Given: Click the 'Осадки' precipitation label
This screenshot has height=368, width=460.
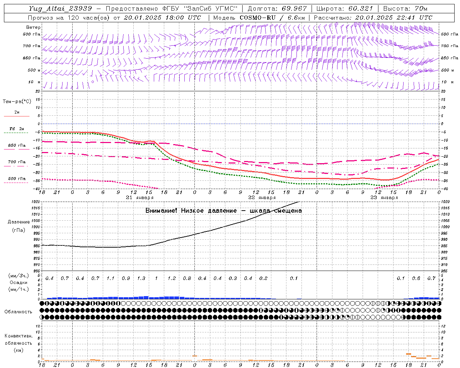Looking at the screenshot, I should pyautogui.click(x=19, y=283).
